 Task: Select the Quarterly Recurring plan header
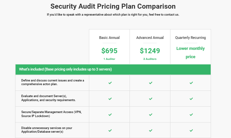[x=190, y=38]
